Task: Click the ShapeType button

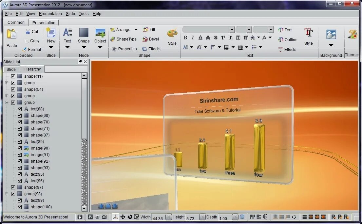Action: tap(123, 39)
